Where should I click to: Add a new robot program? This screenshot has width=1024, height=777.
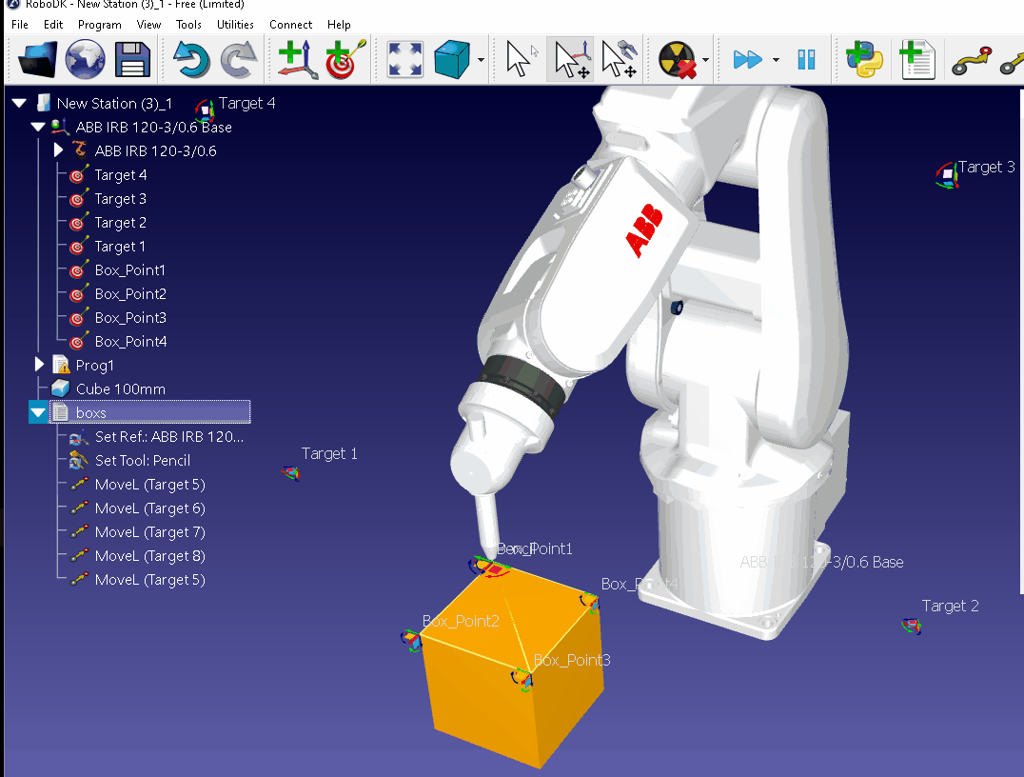click(916, 59)
